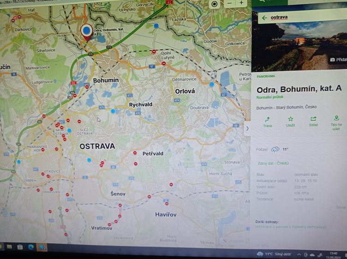Click the Petřvald town label on map
The height and width of the screenshot is (259, 347).
click(x=153, y=153)
